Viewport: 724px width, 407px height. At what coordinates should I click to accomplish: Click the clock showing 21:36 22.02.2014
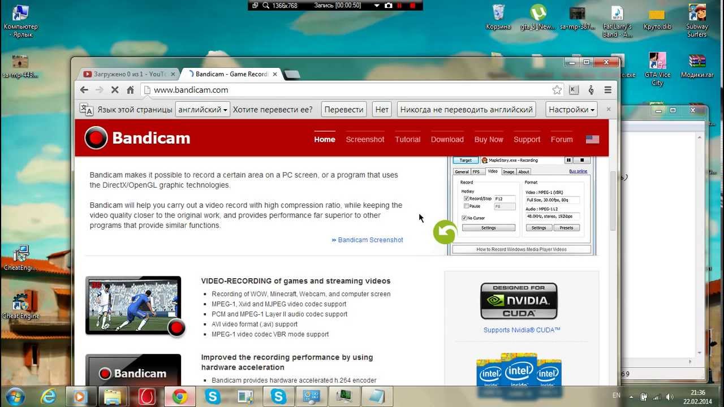698,396
